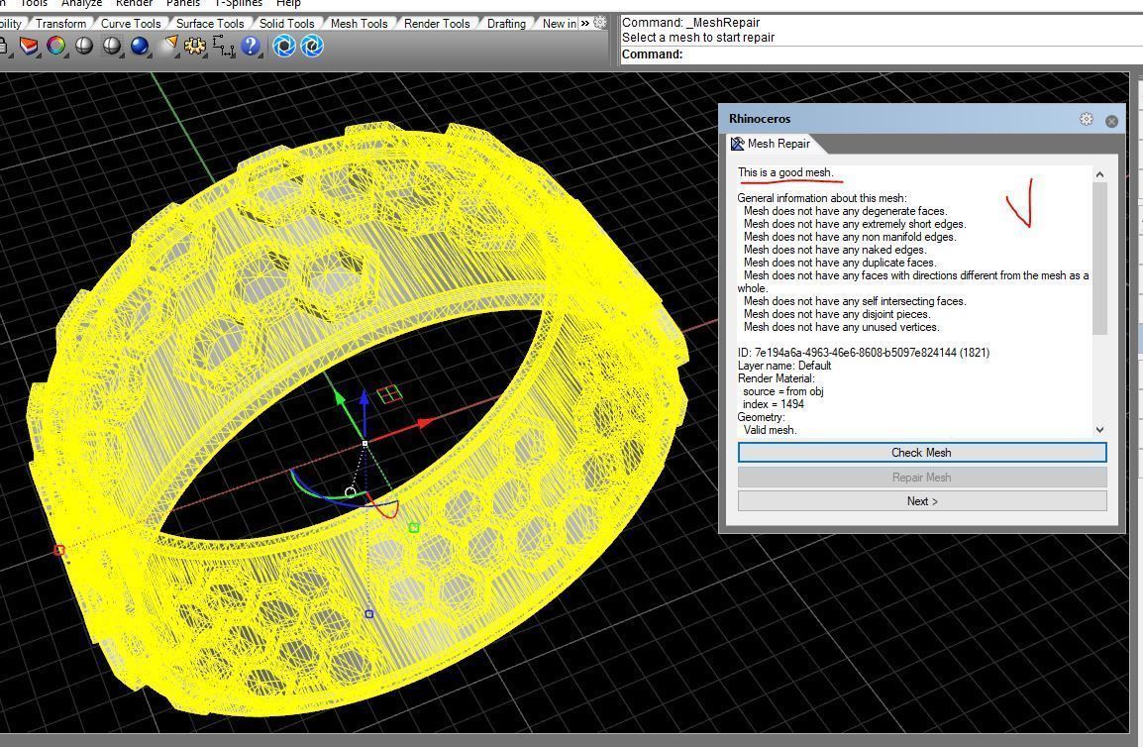Switch to the Drafting tab
The height and width of the screenshot is (747, 1143).
pos(506,24)
